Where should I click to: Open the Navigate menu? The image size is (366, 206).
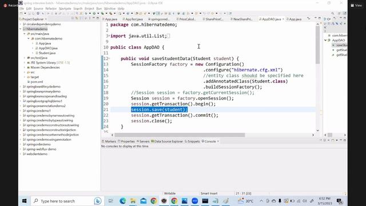(x=65, y=9)
